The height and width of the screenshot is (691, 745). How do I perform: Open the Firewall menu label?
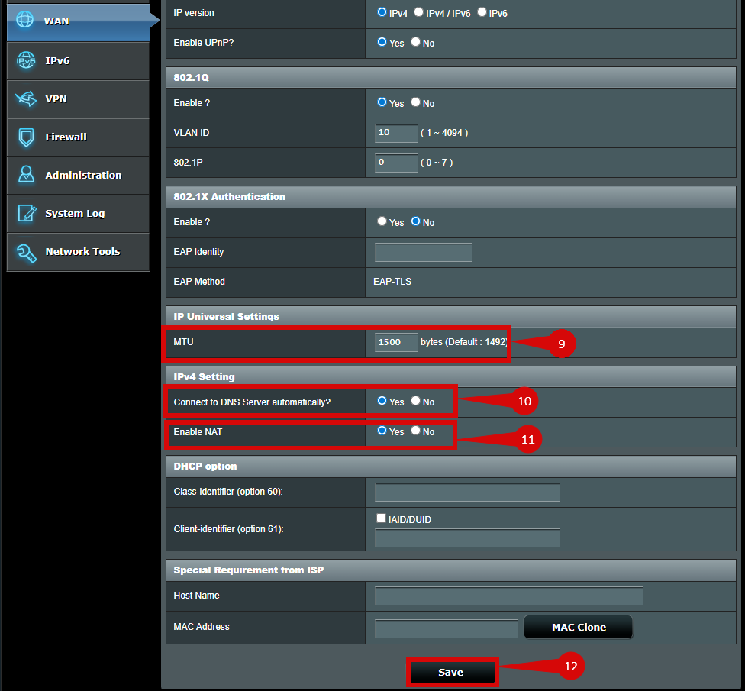coord(66,137)
